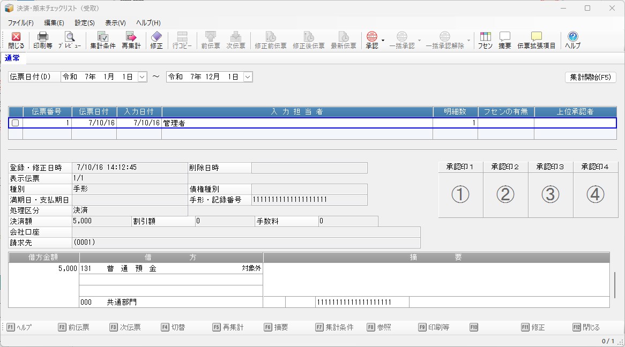Expand the start date dropdown calendar

(142, 77)
